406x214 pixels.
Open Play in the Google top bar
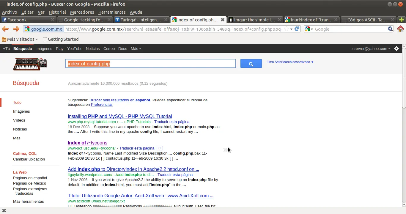pos(60,48)
